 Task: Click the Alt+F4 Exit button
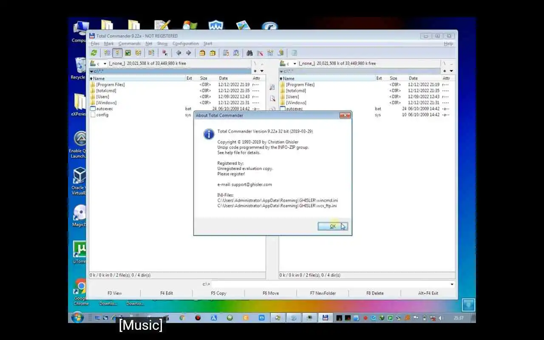[428, 293]
